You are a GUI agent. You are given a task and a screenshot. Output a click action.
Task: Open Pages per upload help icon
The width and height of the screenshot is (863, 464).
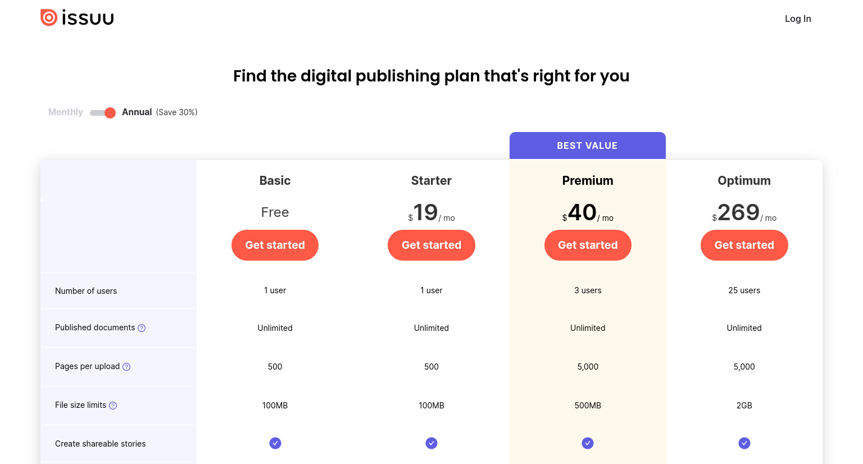[x=126, y=367]
